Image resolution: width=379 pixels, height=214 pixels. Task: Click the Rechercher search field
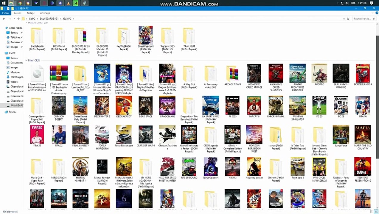(364, 19)
